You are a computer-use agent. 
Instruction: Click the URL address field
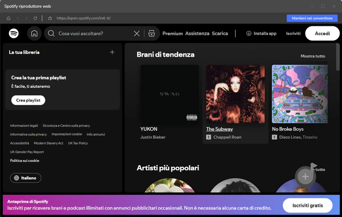[84, 18]
